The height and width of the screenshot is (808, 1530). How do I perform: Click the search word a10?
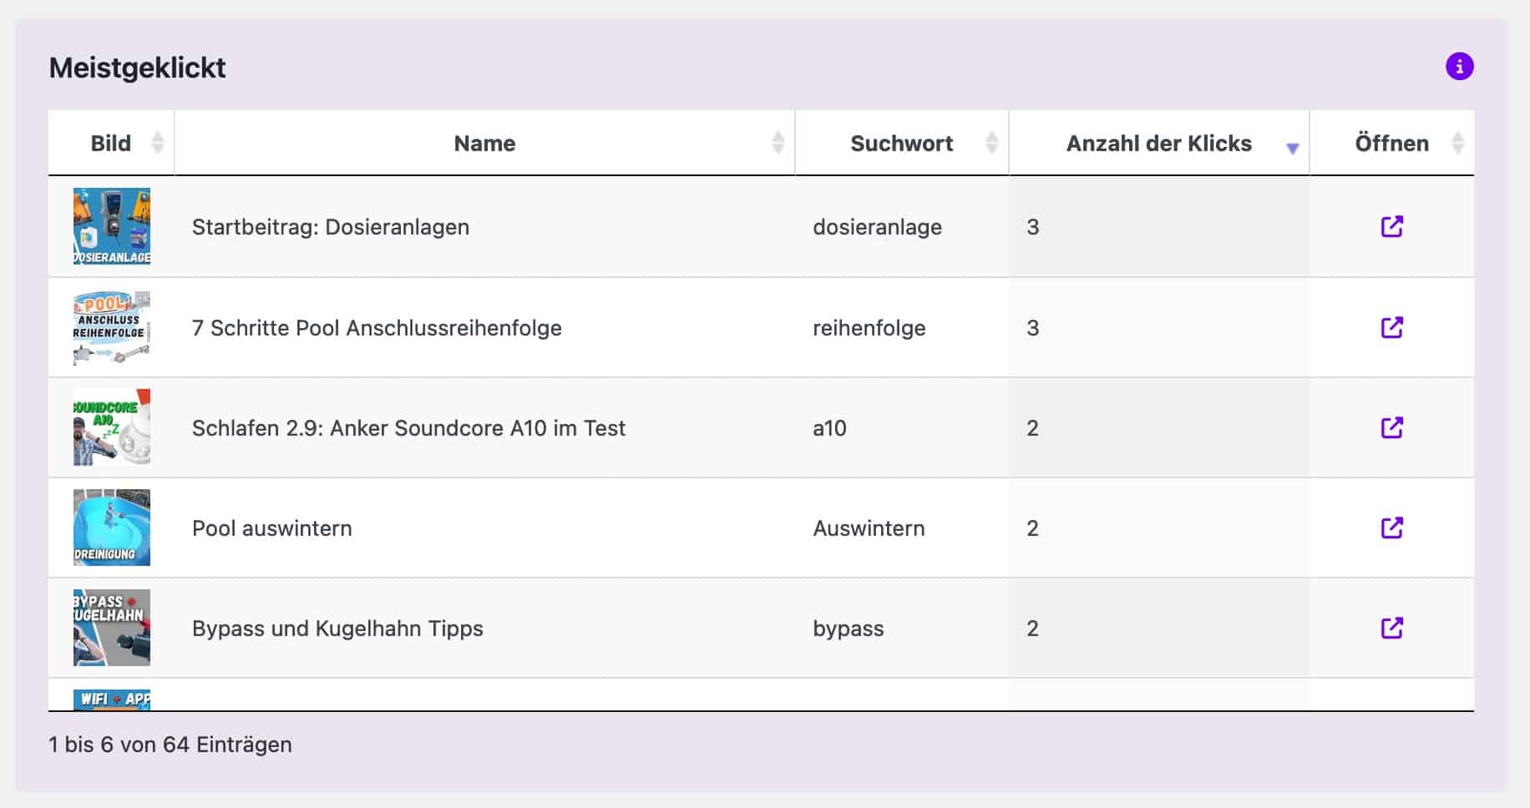[x=829, y=428]
